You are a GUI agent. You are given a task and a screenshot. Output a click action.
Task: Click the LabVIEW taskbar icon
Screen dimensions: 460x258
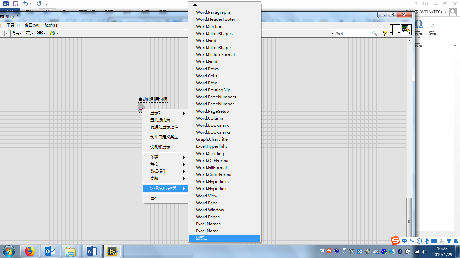coord(112,251)
